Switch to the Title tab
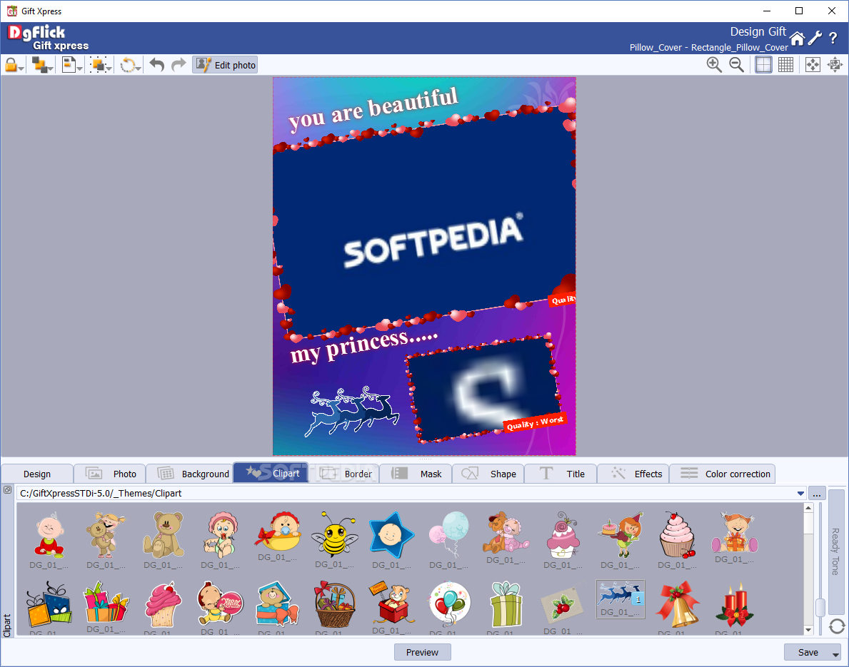 561,474
